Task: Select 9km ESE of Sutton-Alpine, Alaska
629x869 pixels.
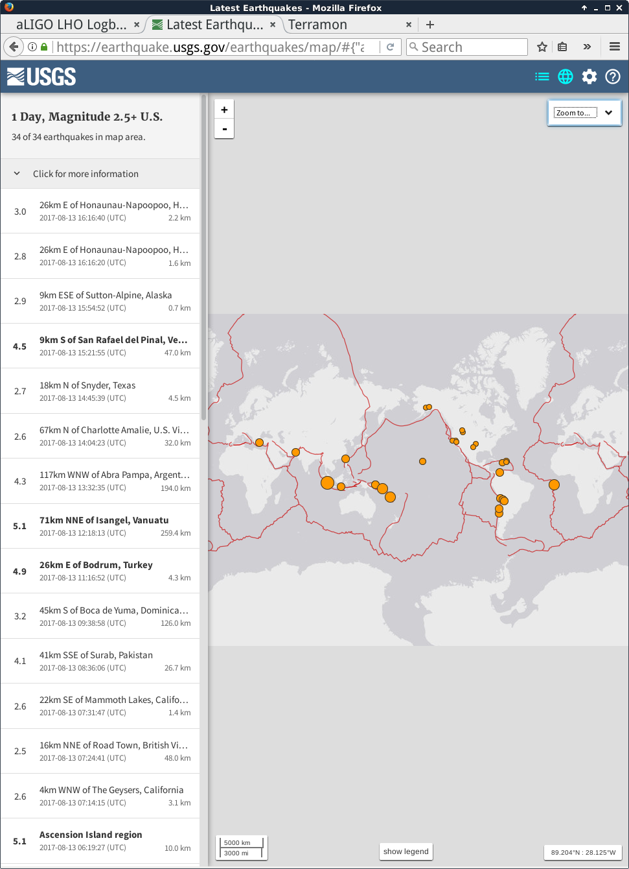Action: [100, 301]
